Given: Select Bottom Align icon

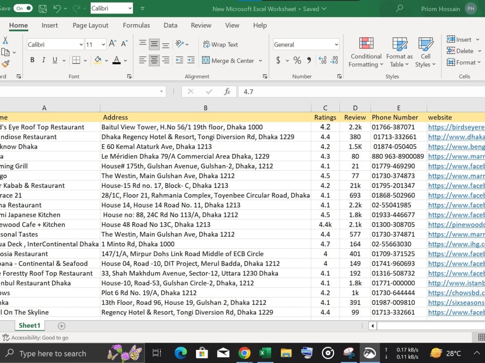Looking at the screenshot, I should pyautogui.click(x=166, y=45).
